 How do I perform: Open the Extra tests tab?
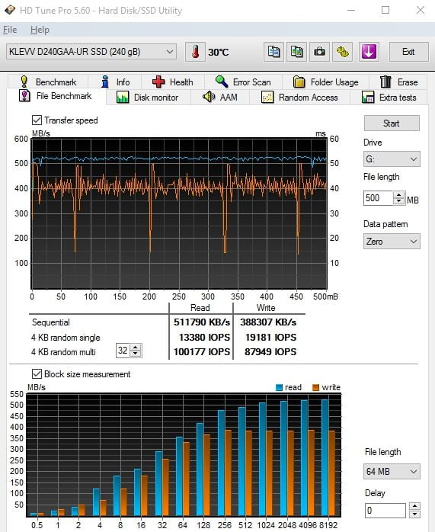click(389, 98)
